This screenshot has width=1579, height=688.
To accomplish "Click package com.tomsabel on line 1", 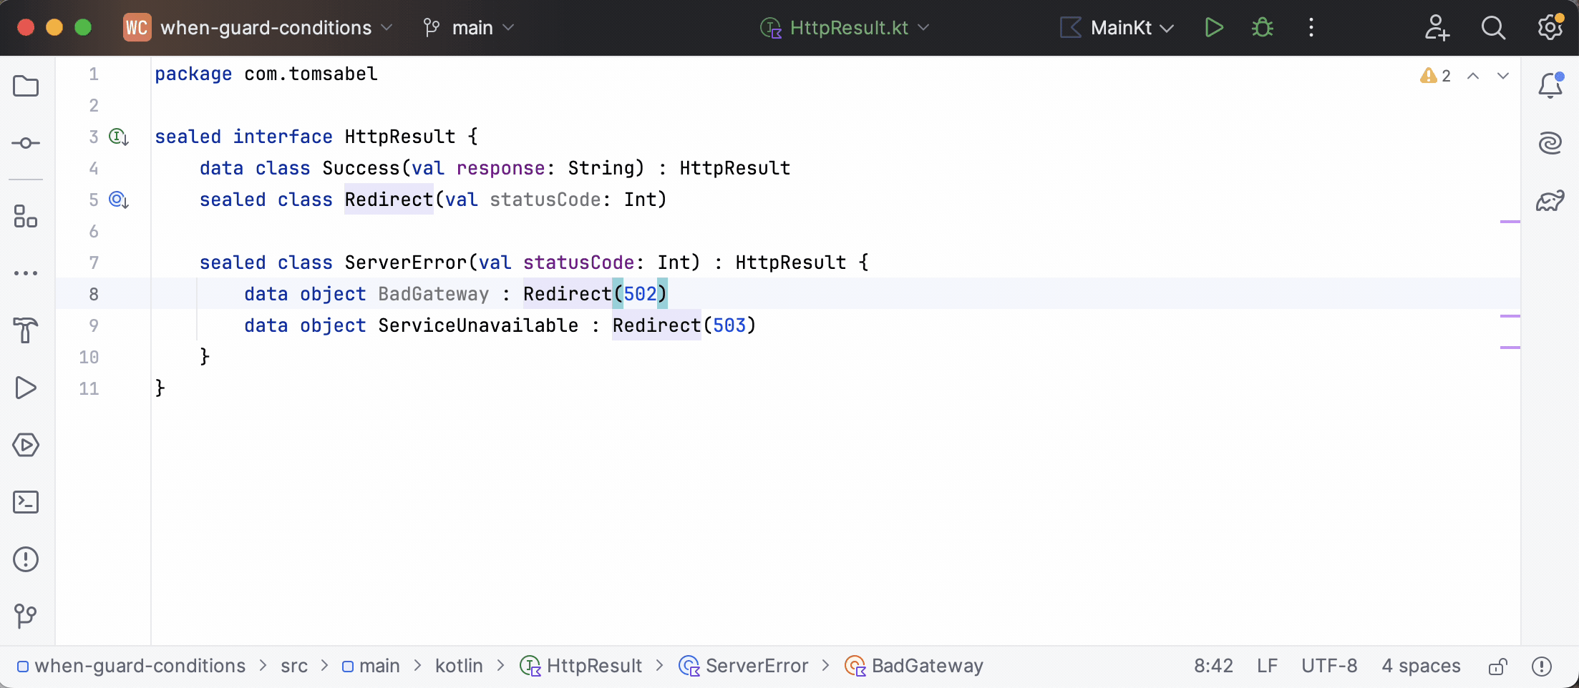I will coord(266,74).
